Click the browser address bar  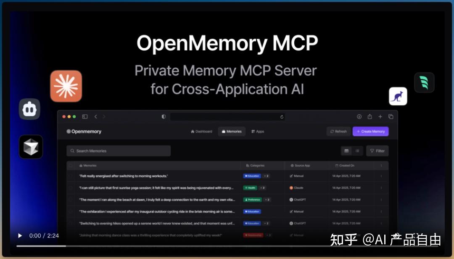(x=227, y=117)
